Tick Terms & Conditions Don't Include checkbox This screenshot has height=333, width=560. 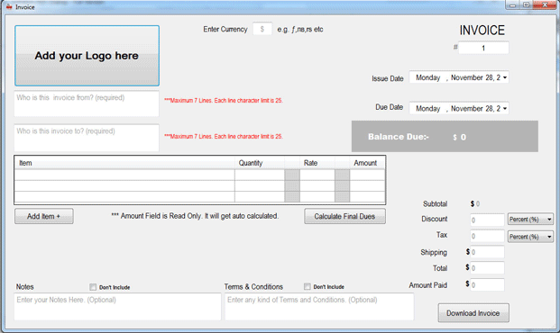click(x=308, y=287)
